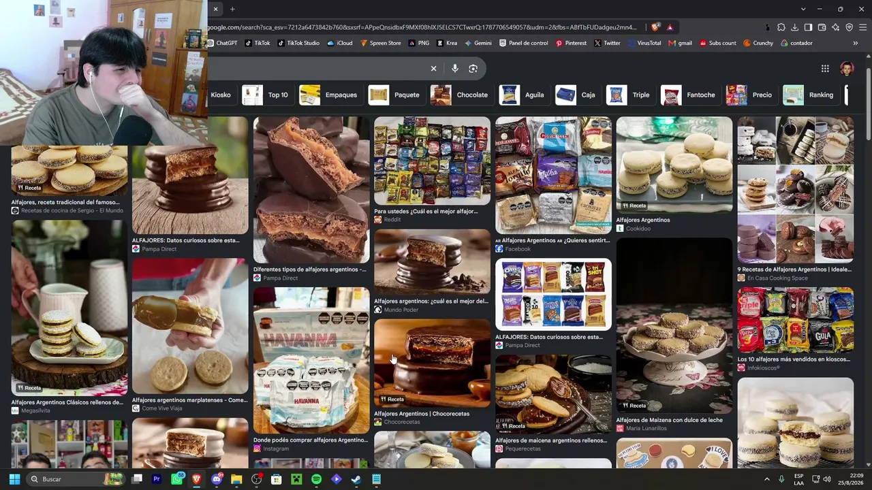872x490 pixels.
Task: Open Brave Leo AI assistant icon
Action: pos(835,27)
